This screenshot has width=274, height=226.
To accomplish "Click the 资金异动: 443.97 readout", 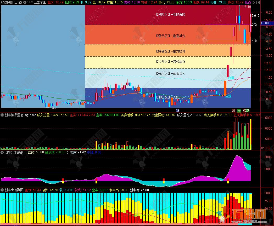I will point(164,115).
